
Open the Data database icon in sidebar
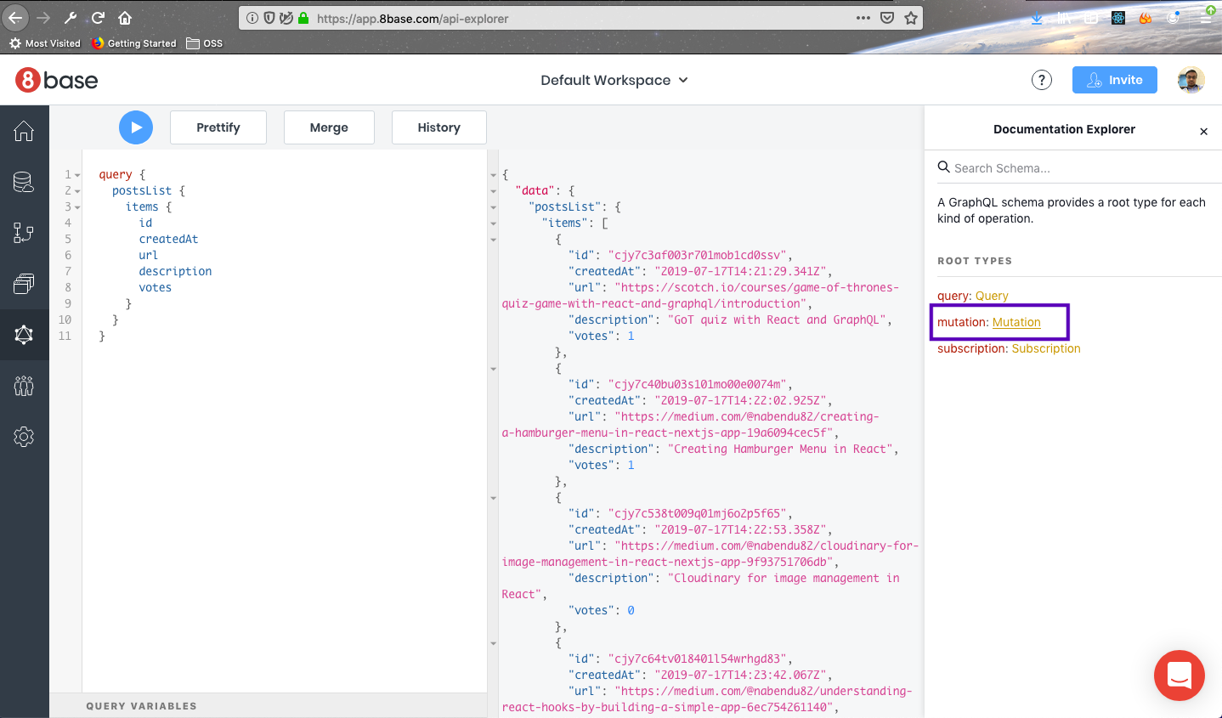point(24,182)
